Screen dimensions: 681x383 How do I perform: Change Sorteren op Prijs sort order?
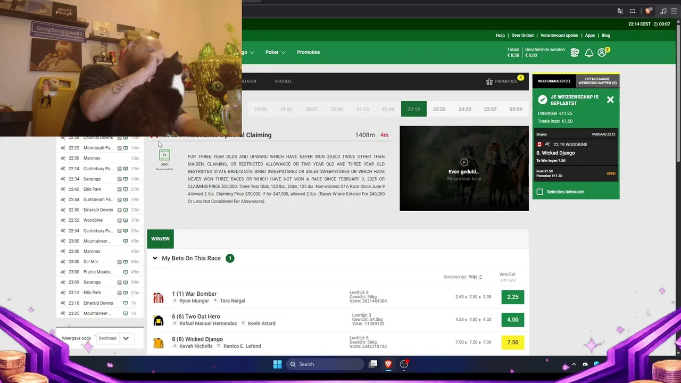(475, 277)
